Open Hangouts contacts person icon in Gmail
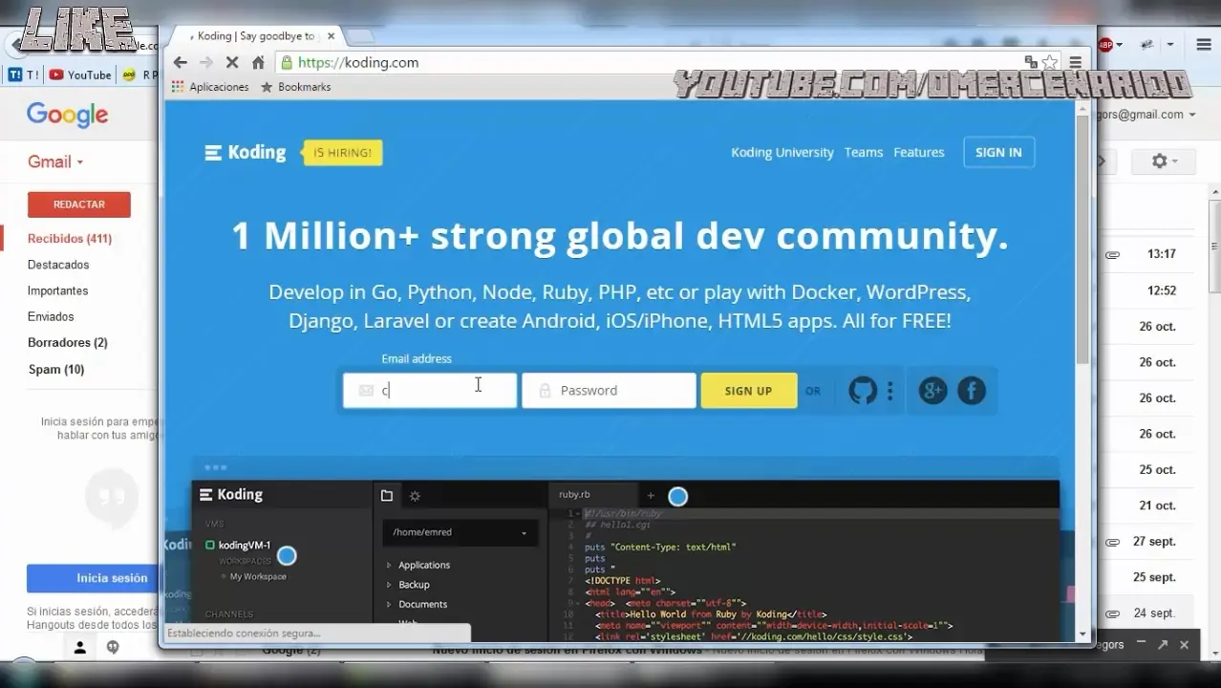The width and height of the screenshot is (1221, 688). tap(80, 648)
